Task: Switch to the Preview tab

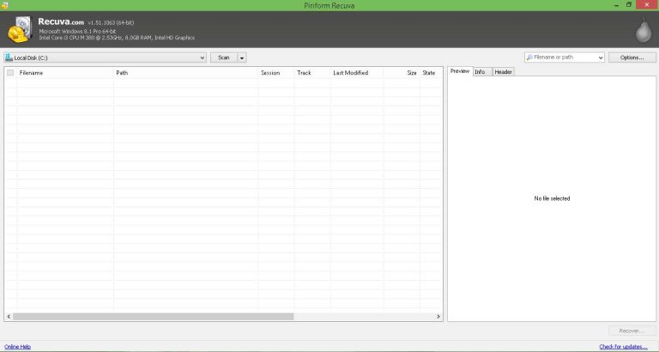Action: pyautogui.click(x=460, y=71)
